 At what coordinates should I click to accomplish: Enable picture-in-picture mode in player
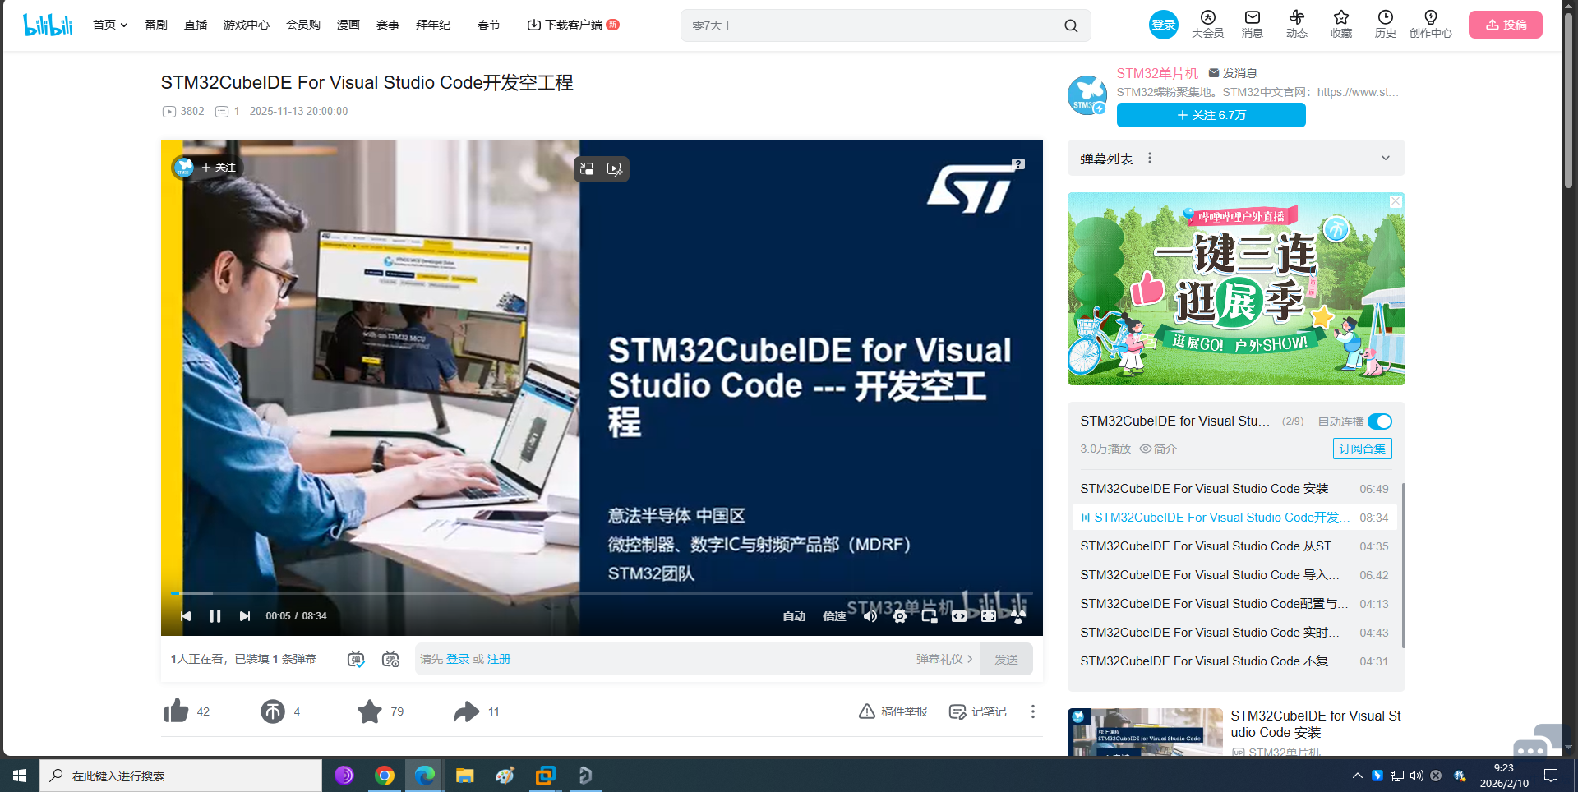click(930, 616)
